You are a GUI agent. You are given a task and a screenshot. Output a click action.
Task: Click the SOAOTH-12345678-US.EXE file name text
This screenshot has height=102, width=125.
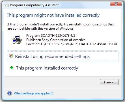coord(98,44)
